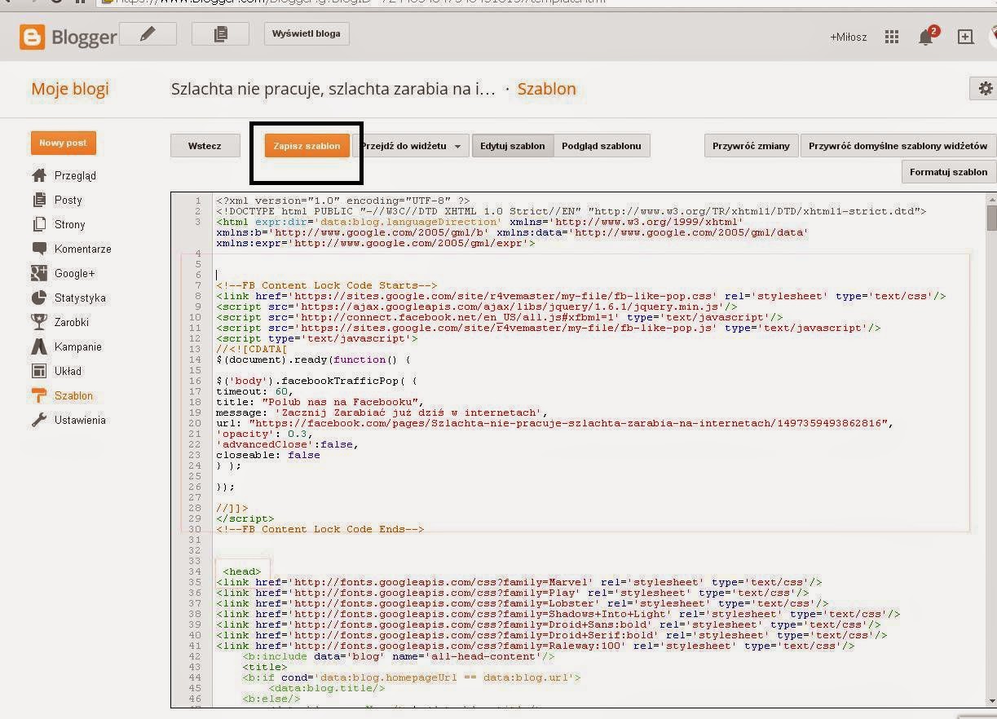Open Posty in the sidebar
The width and height of the screenshot is (997, 719).
point(68,200)
